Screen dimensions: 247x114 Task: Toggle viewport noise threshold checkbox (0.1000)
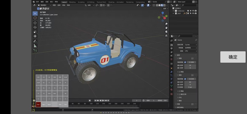185,62
